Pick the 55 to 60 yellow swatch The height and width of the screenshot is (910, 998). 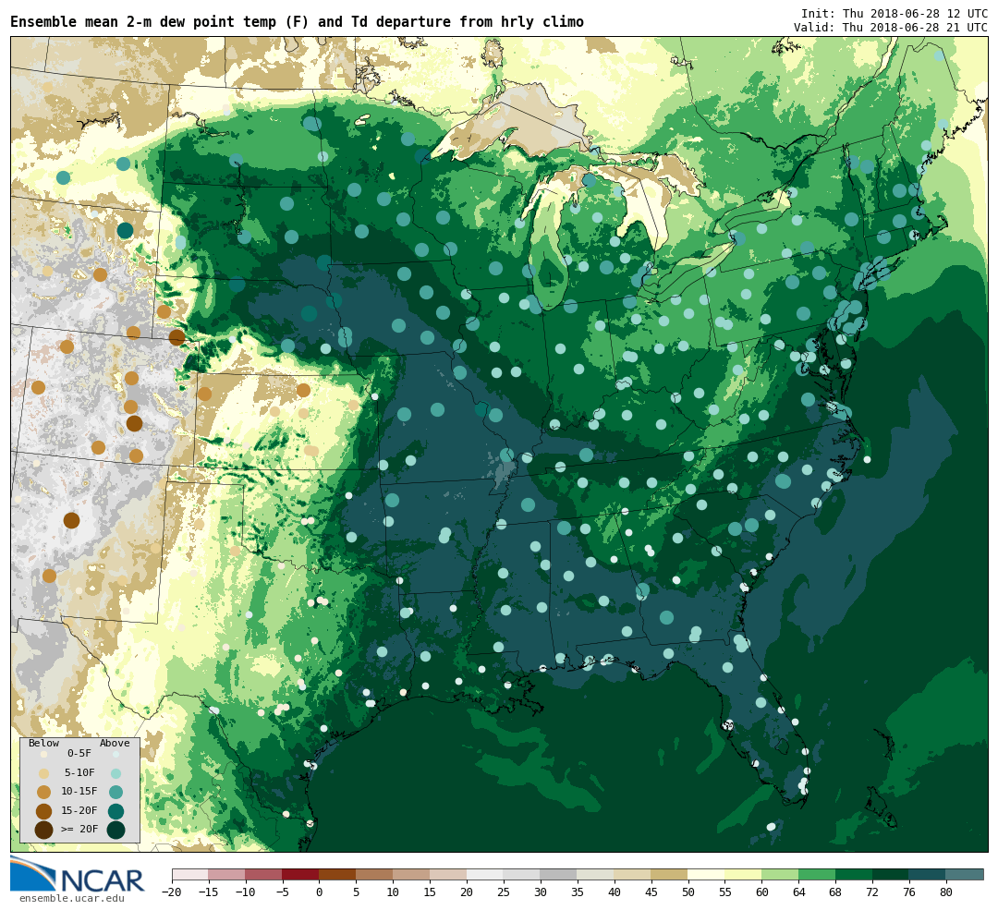coord(743,874)
